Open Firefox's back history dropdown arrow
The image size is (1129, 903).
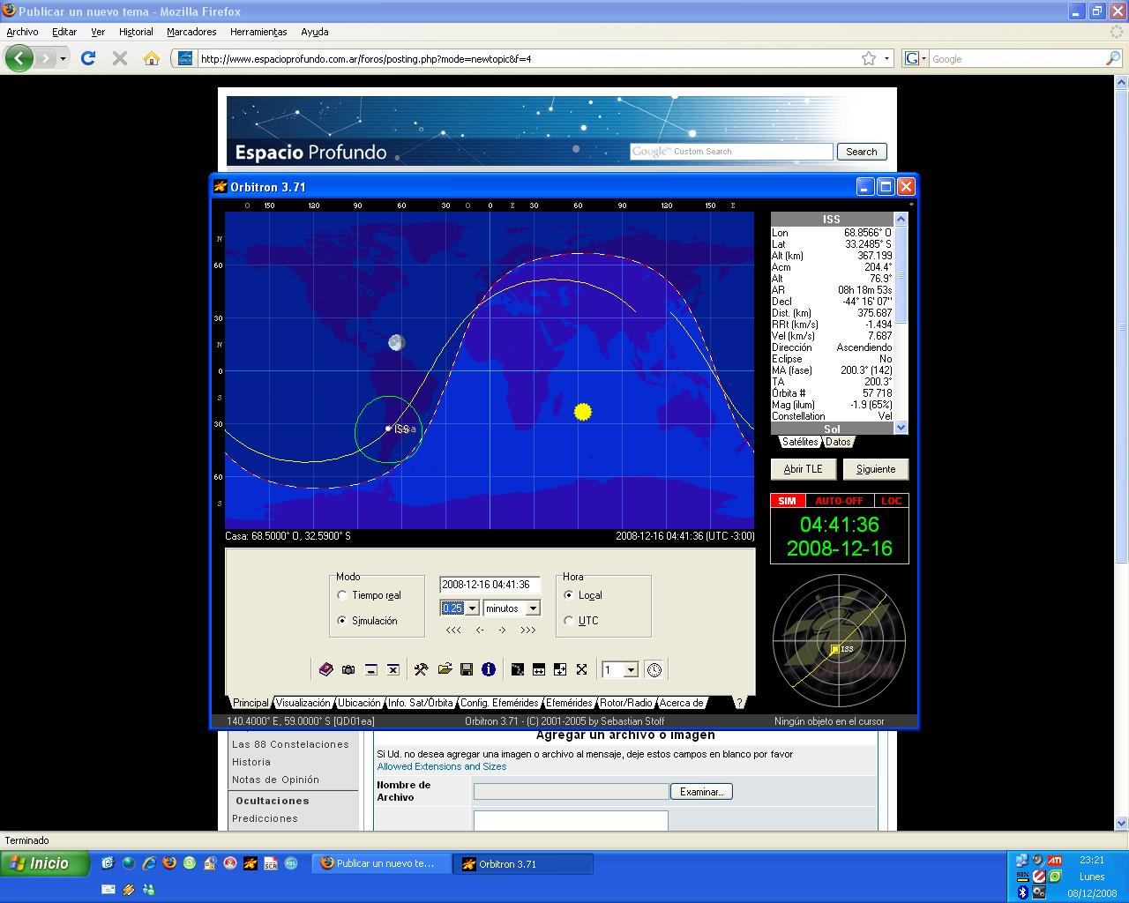(63, 59)
